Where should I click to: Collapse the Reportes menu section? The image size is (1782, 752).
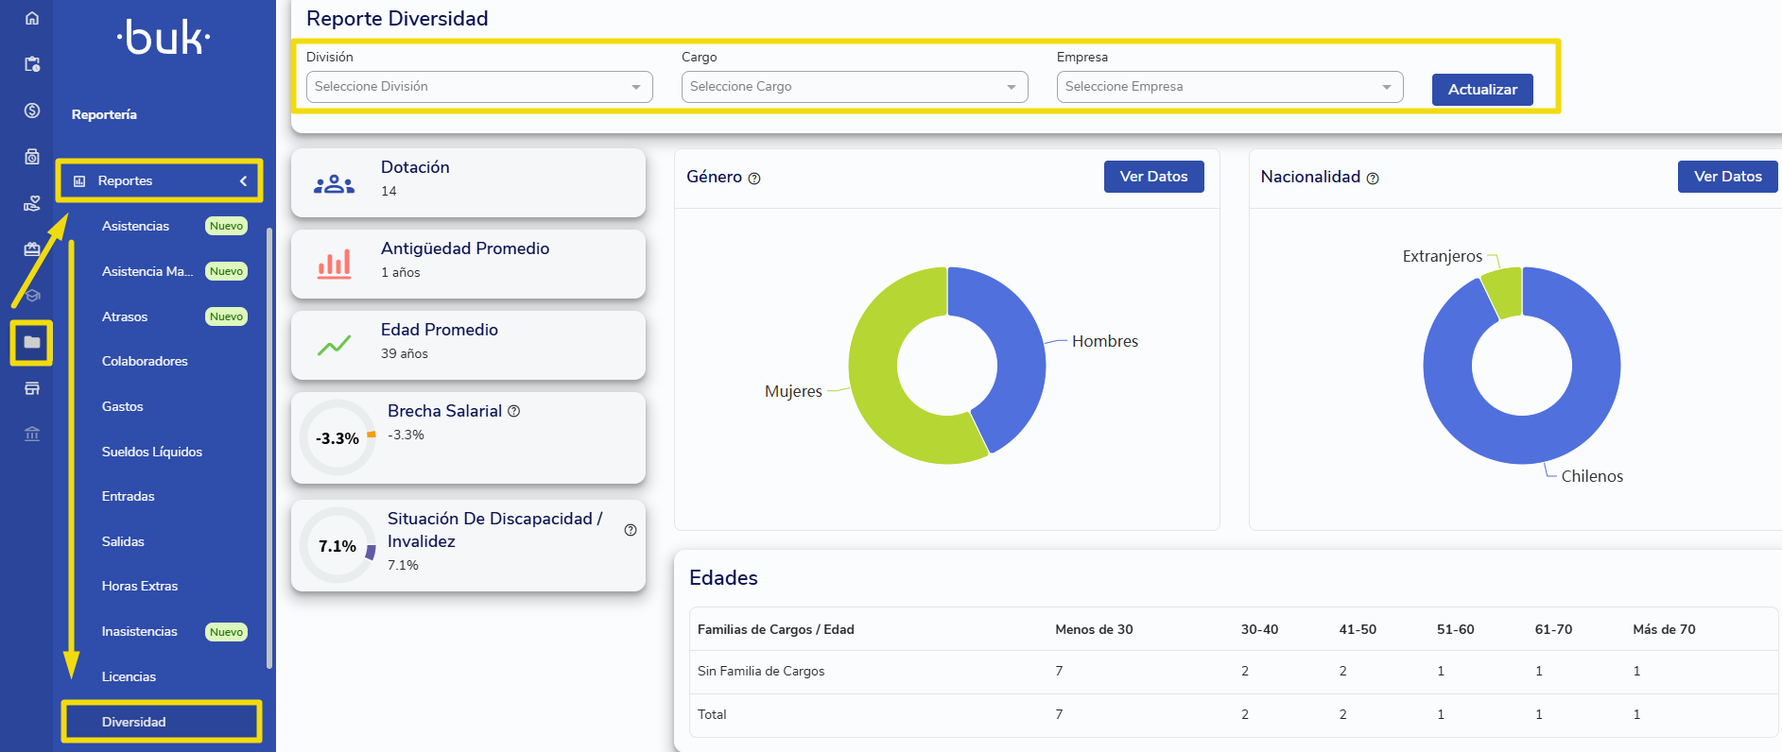159,180
